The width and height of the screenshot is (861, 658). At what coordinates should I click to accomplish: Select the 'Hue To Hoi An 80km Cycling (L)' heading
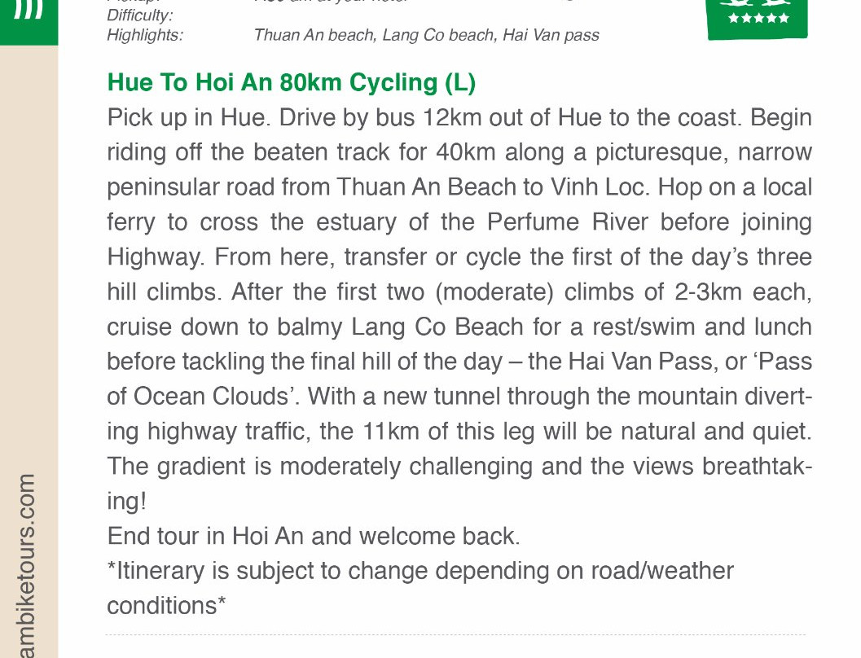291,82
